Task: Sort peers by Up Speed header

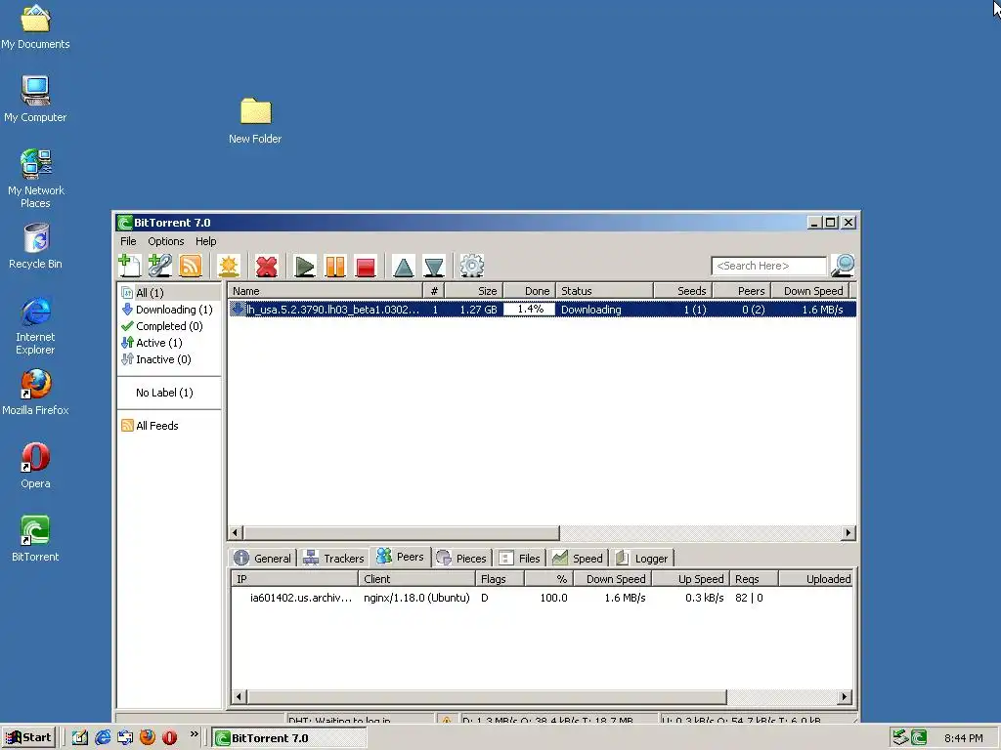Action: (x=690, y=579)
